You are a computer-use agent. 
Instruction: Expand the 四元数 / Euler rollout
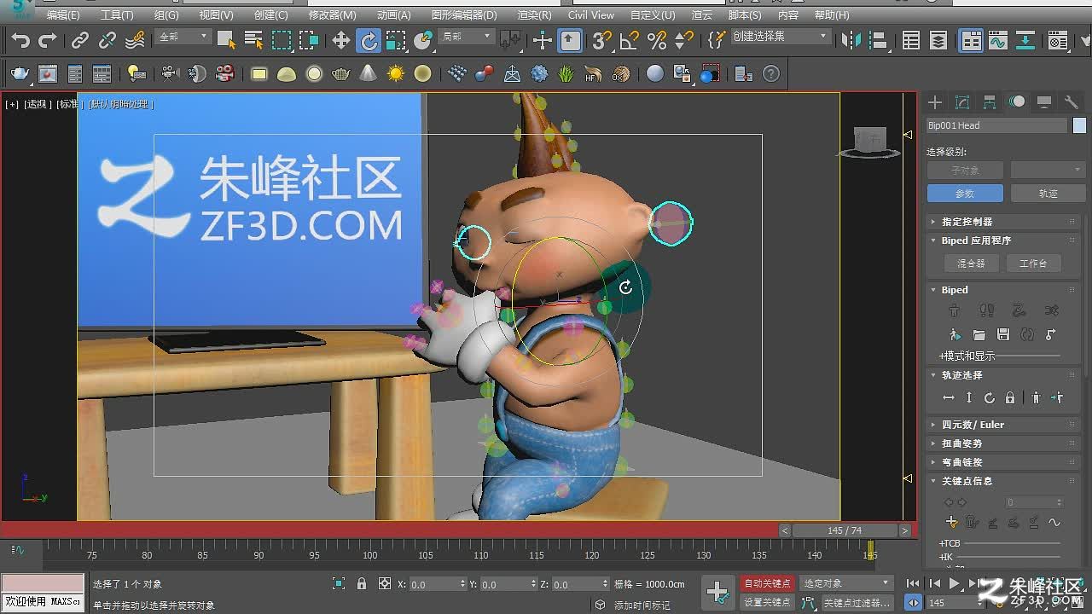point(1002,425)
